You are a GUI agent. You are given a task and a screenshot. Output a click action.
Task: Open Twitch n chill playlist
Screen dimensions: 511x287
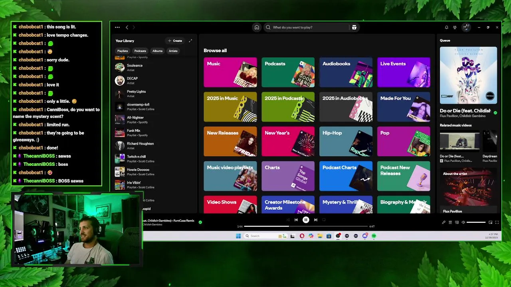(154, 159)
